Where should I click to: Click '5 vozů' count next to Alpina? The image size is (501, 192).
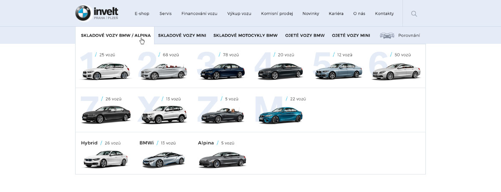tap(228, 143)
